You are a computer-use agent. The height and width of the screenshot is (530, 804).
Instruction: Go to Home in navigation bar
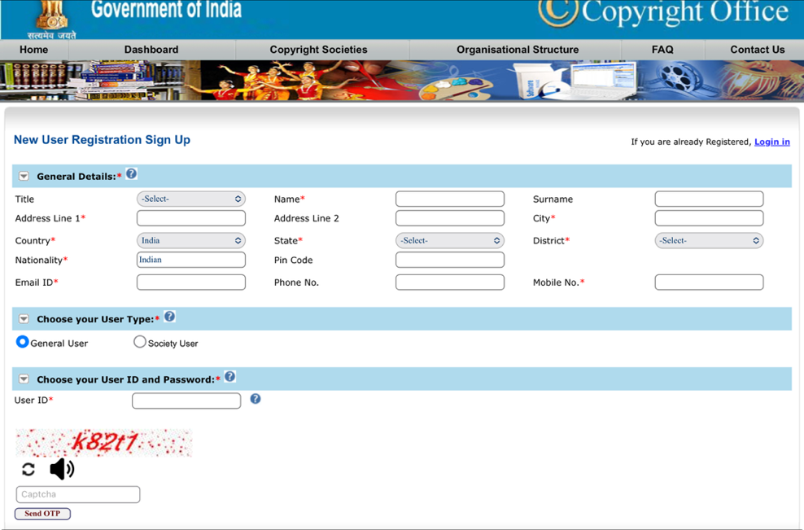tap(34, 50)
